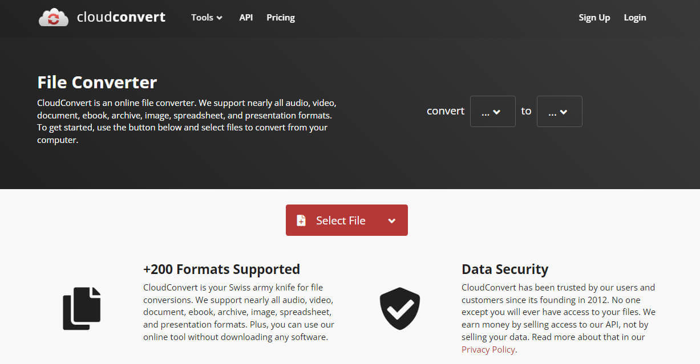Click the Login link

click(x=635, y=18)
